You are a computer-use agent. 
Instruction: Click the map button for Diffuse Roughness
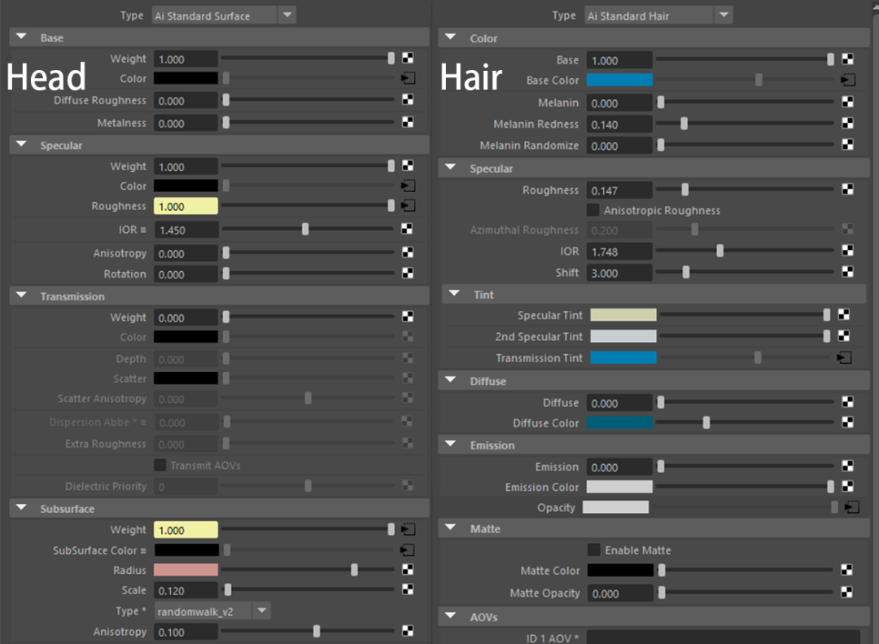coord(408,99)
